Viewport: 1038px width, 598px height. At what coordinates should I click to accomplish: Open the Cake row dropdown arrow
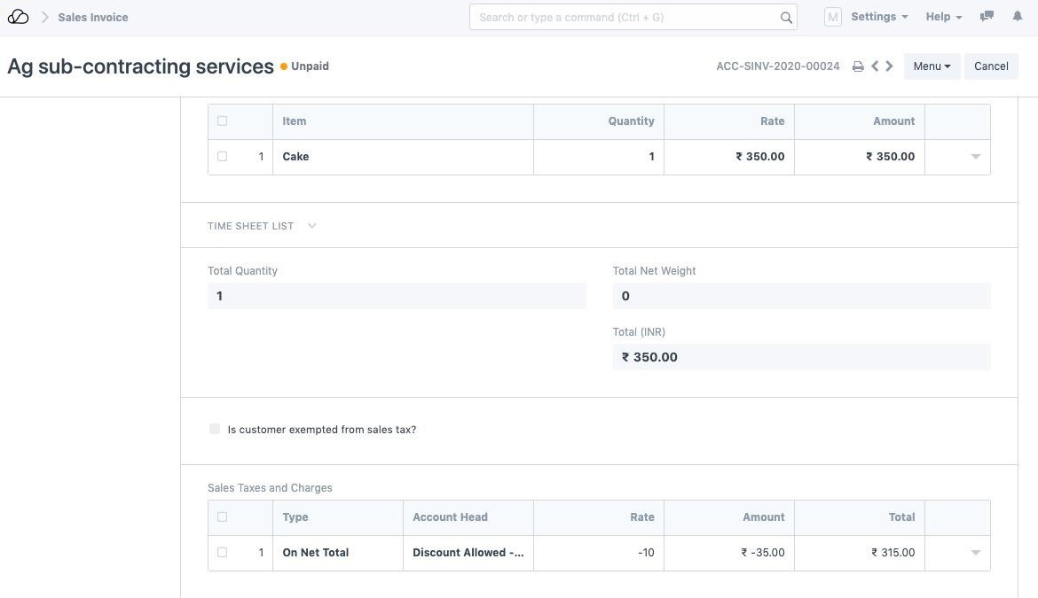(x=975, y=157)
